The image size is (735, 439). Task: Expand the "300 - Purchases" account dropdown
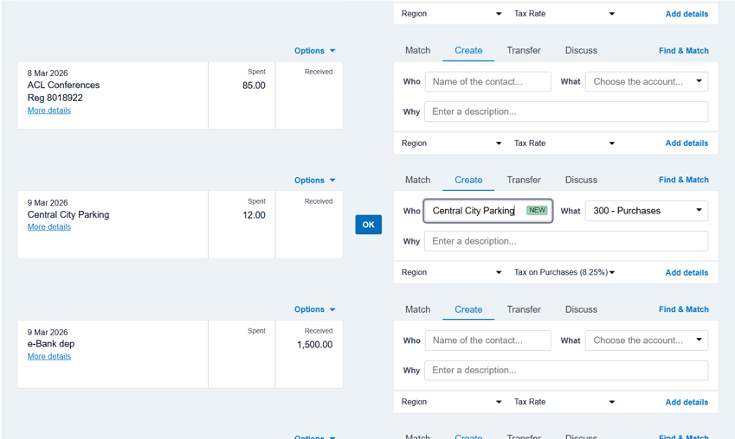tap(647, 211)
